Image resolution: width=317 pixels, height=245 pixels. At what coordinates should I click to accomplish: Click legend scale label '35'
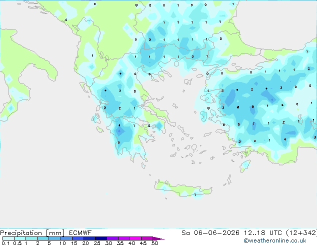(120, 243)
